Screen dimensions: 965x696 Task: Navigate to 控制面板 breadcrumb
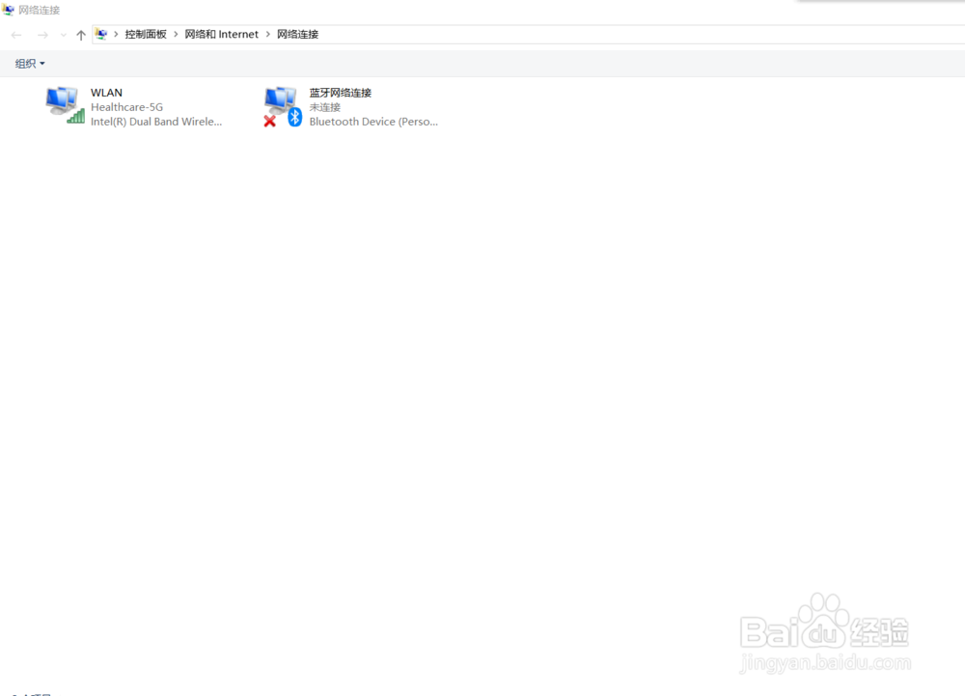point(146,35)
